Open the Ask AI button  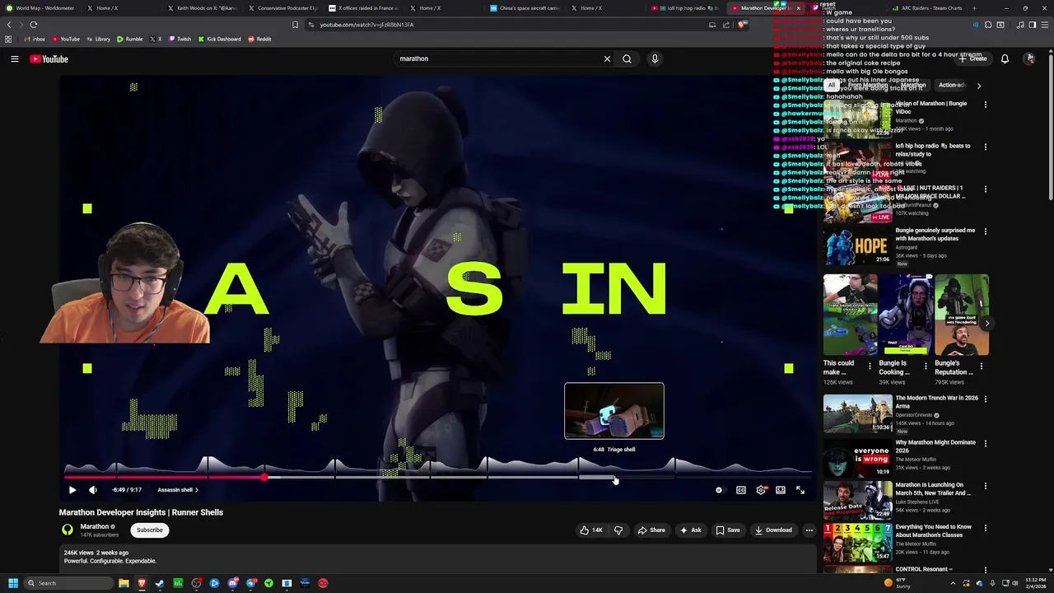pos(690,530)
